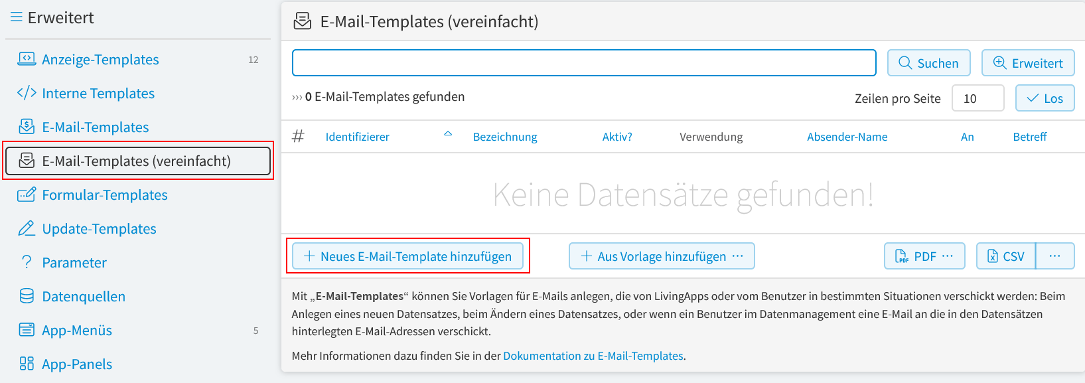
Task: Click the Interne Templates code icon
Action: (x=27, y=93)
